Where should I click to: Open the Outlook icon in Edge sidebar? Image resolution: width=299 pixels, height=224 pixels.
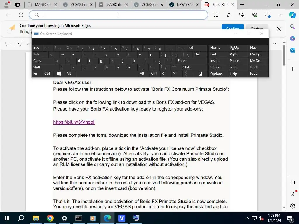point(292,50)
